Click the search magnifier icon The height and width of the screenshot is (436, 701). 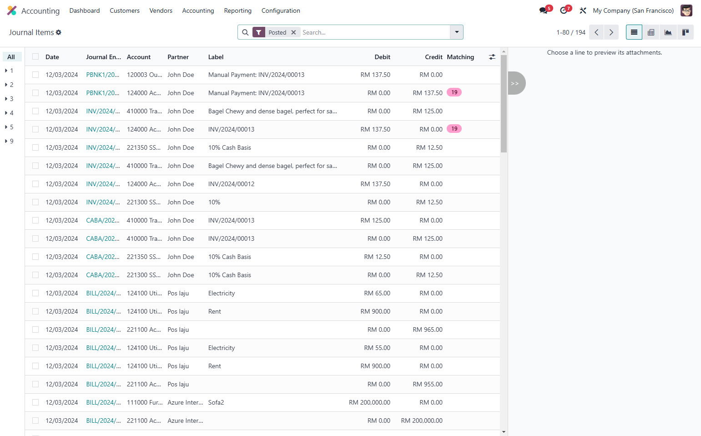click(x=245, y=32)
